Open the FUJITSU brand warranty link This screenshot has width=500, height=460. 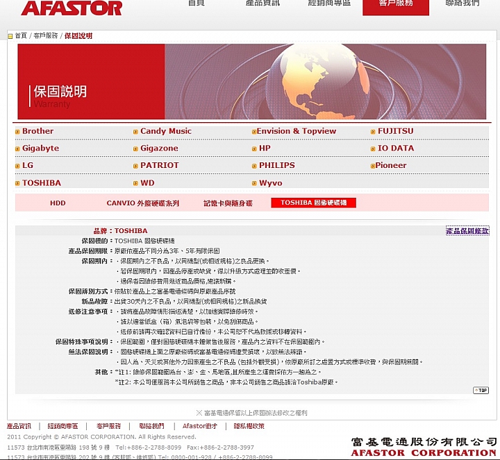(395, 131)
